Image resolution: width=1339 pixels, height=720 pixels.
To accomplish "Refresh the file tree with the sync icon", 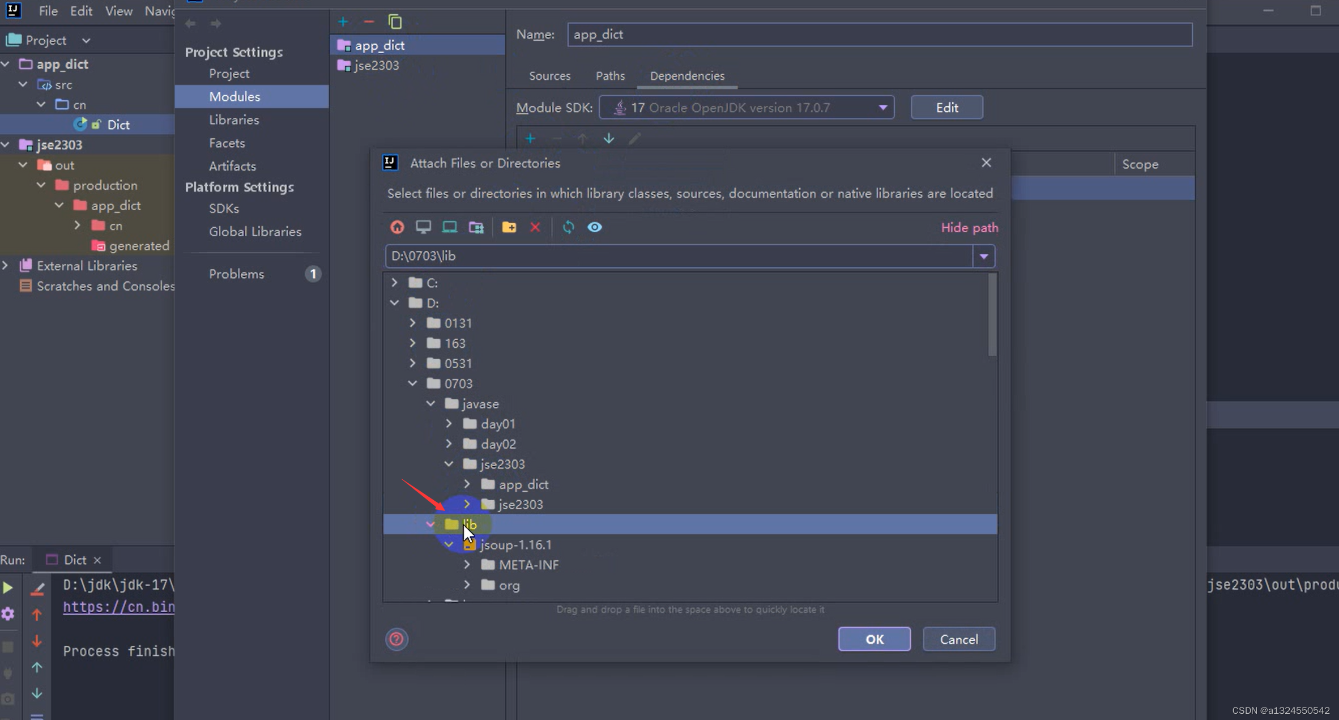I will click(x=568, y=227).
